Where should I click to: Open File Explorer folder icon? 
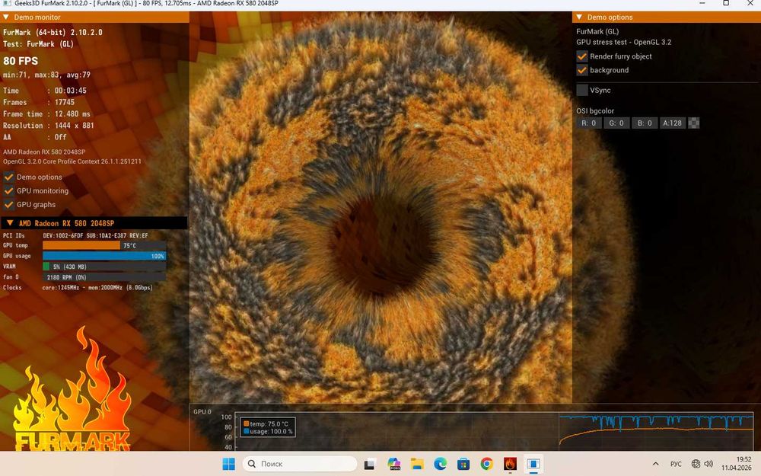[x=417, y=463]
